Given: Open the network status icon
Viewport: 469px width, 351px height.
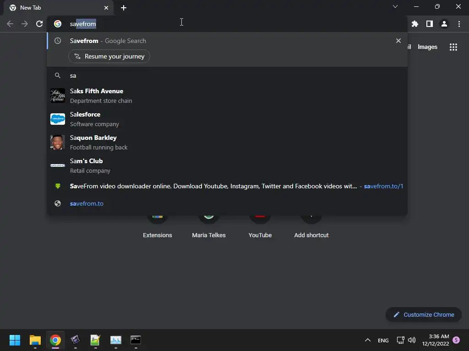Looking at the screenshot, I should [400, 340].
